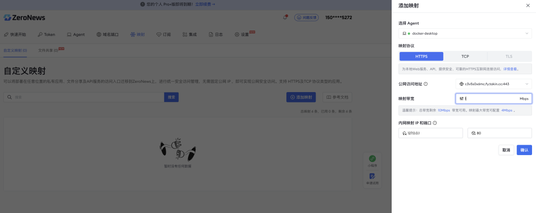Screen dimensions: 536x213
Task: Open the 申请试用 floating icon
Action: pos(372,179)
